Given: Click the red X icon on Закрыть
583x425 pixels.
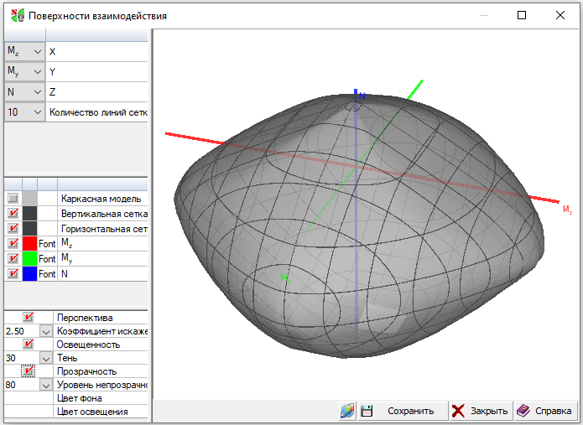Looking at the screenshot, I should coord(458,411).
